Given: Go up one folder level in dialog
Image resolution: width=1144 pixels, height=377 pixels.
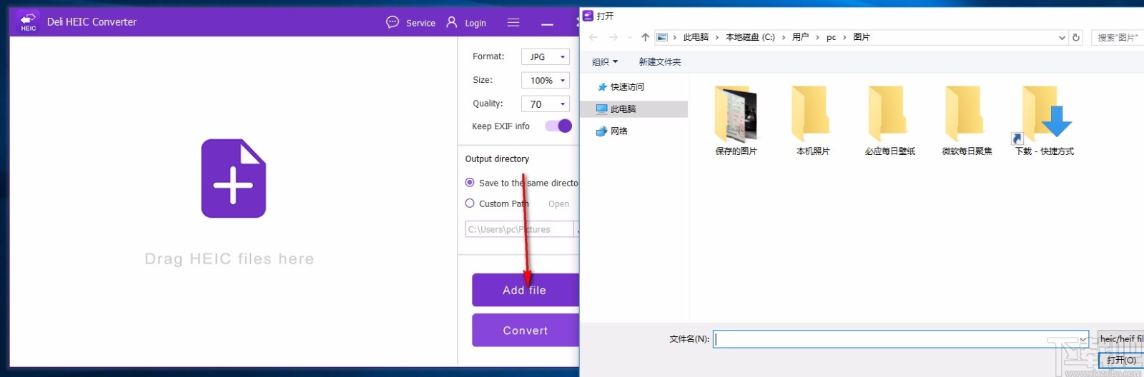Looking at the screenshot, I should coord(645,37).
